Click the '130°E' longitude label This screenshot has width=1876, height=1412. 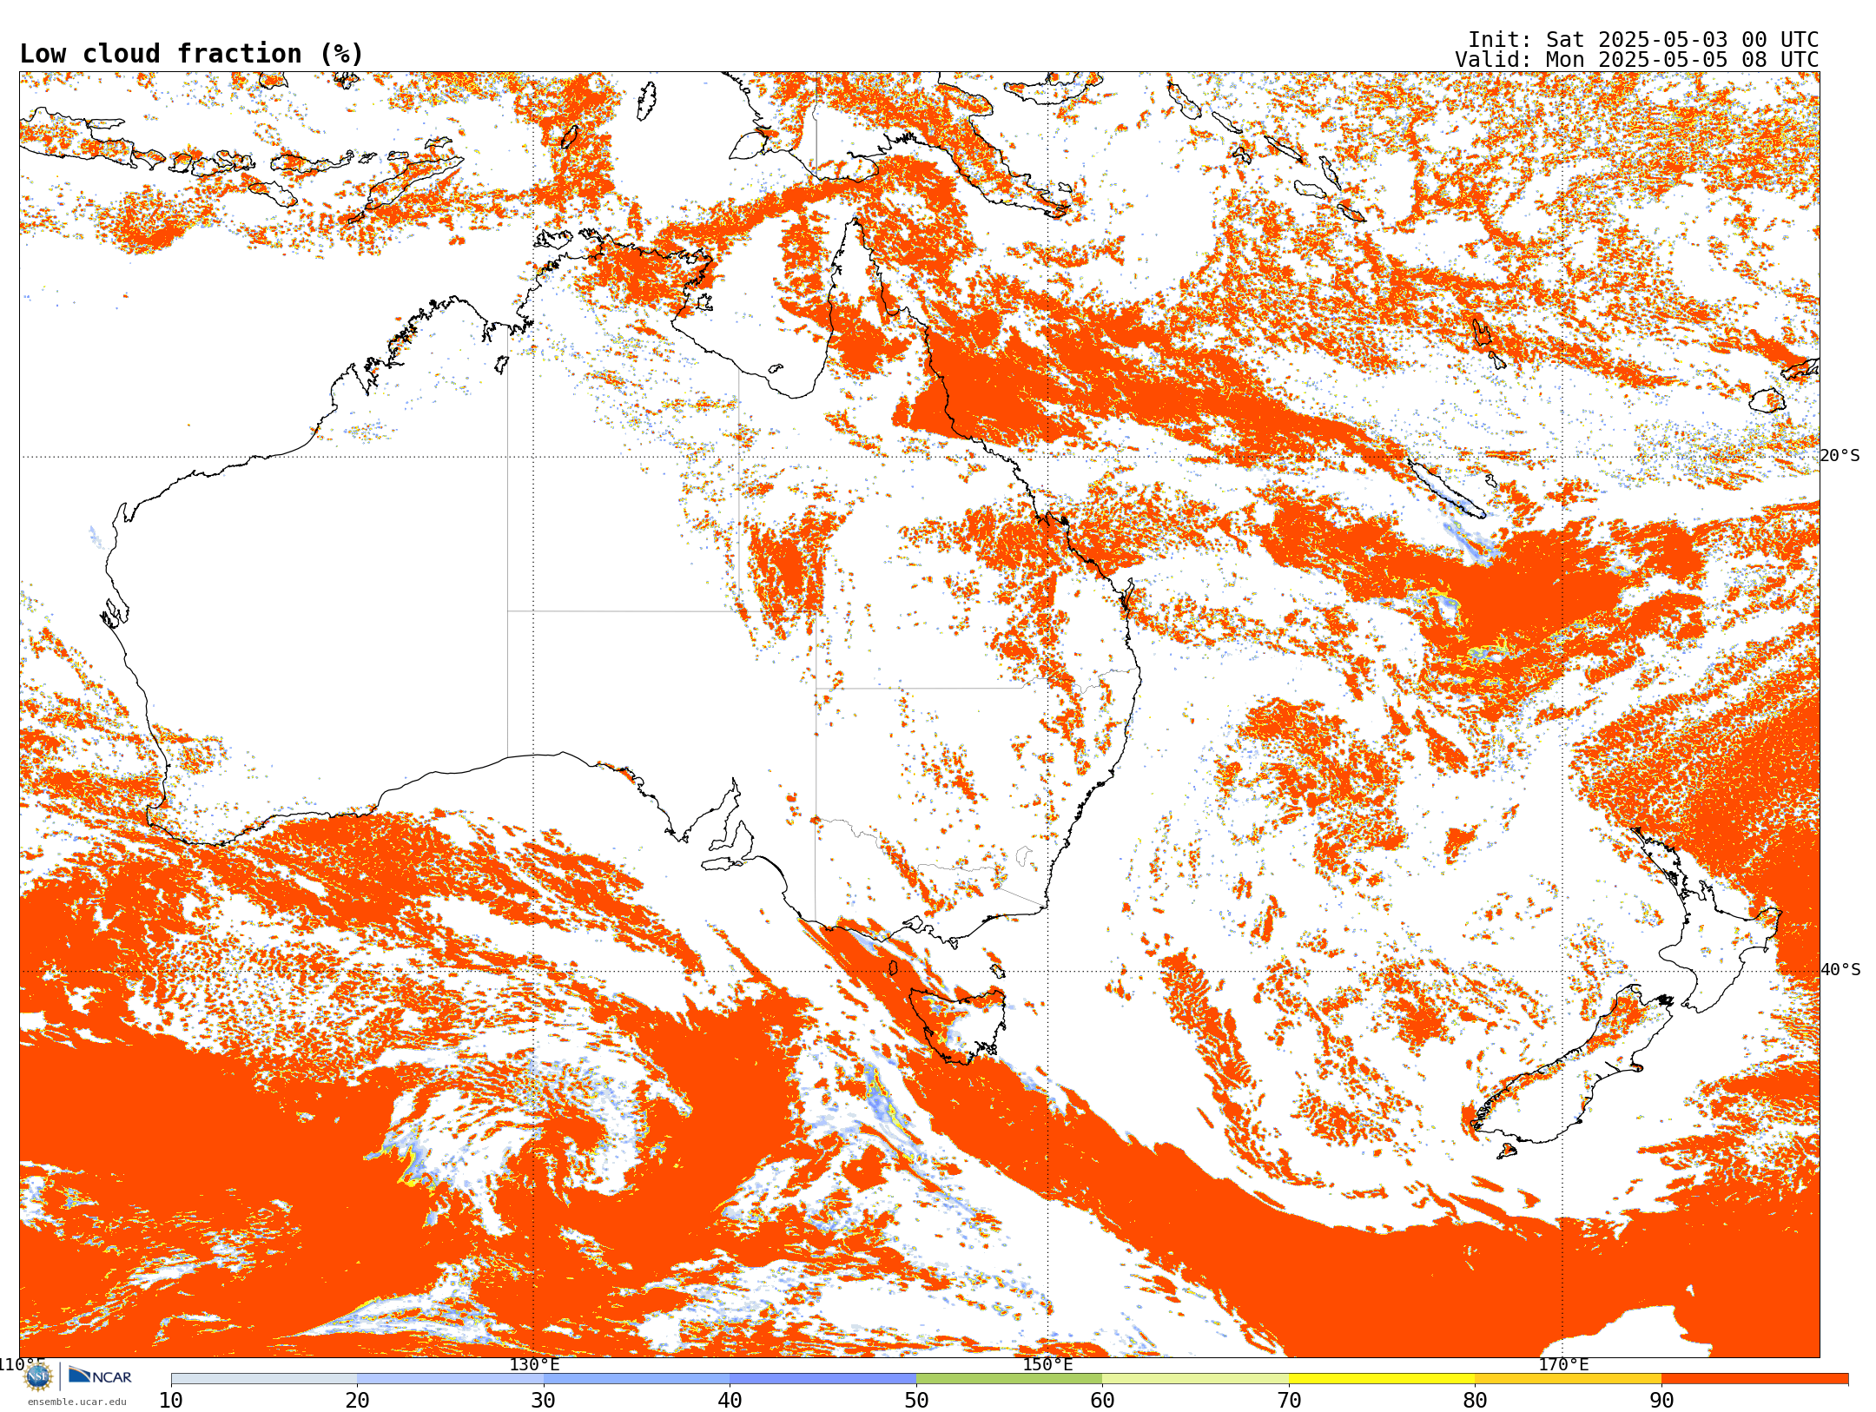click(534, 1365)
